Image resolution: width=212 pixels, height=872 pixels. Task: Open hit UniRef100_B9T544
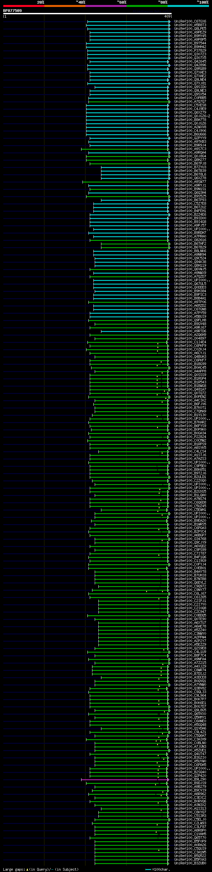[x=190, y=43]
